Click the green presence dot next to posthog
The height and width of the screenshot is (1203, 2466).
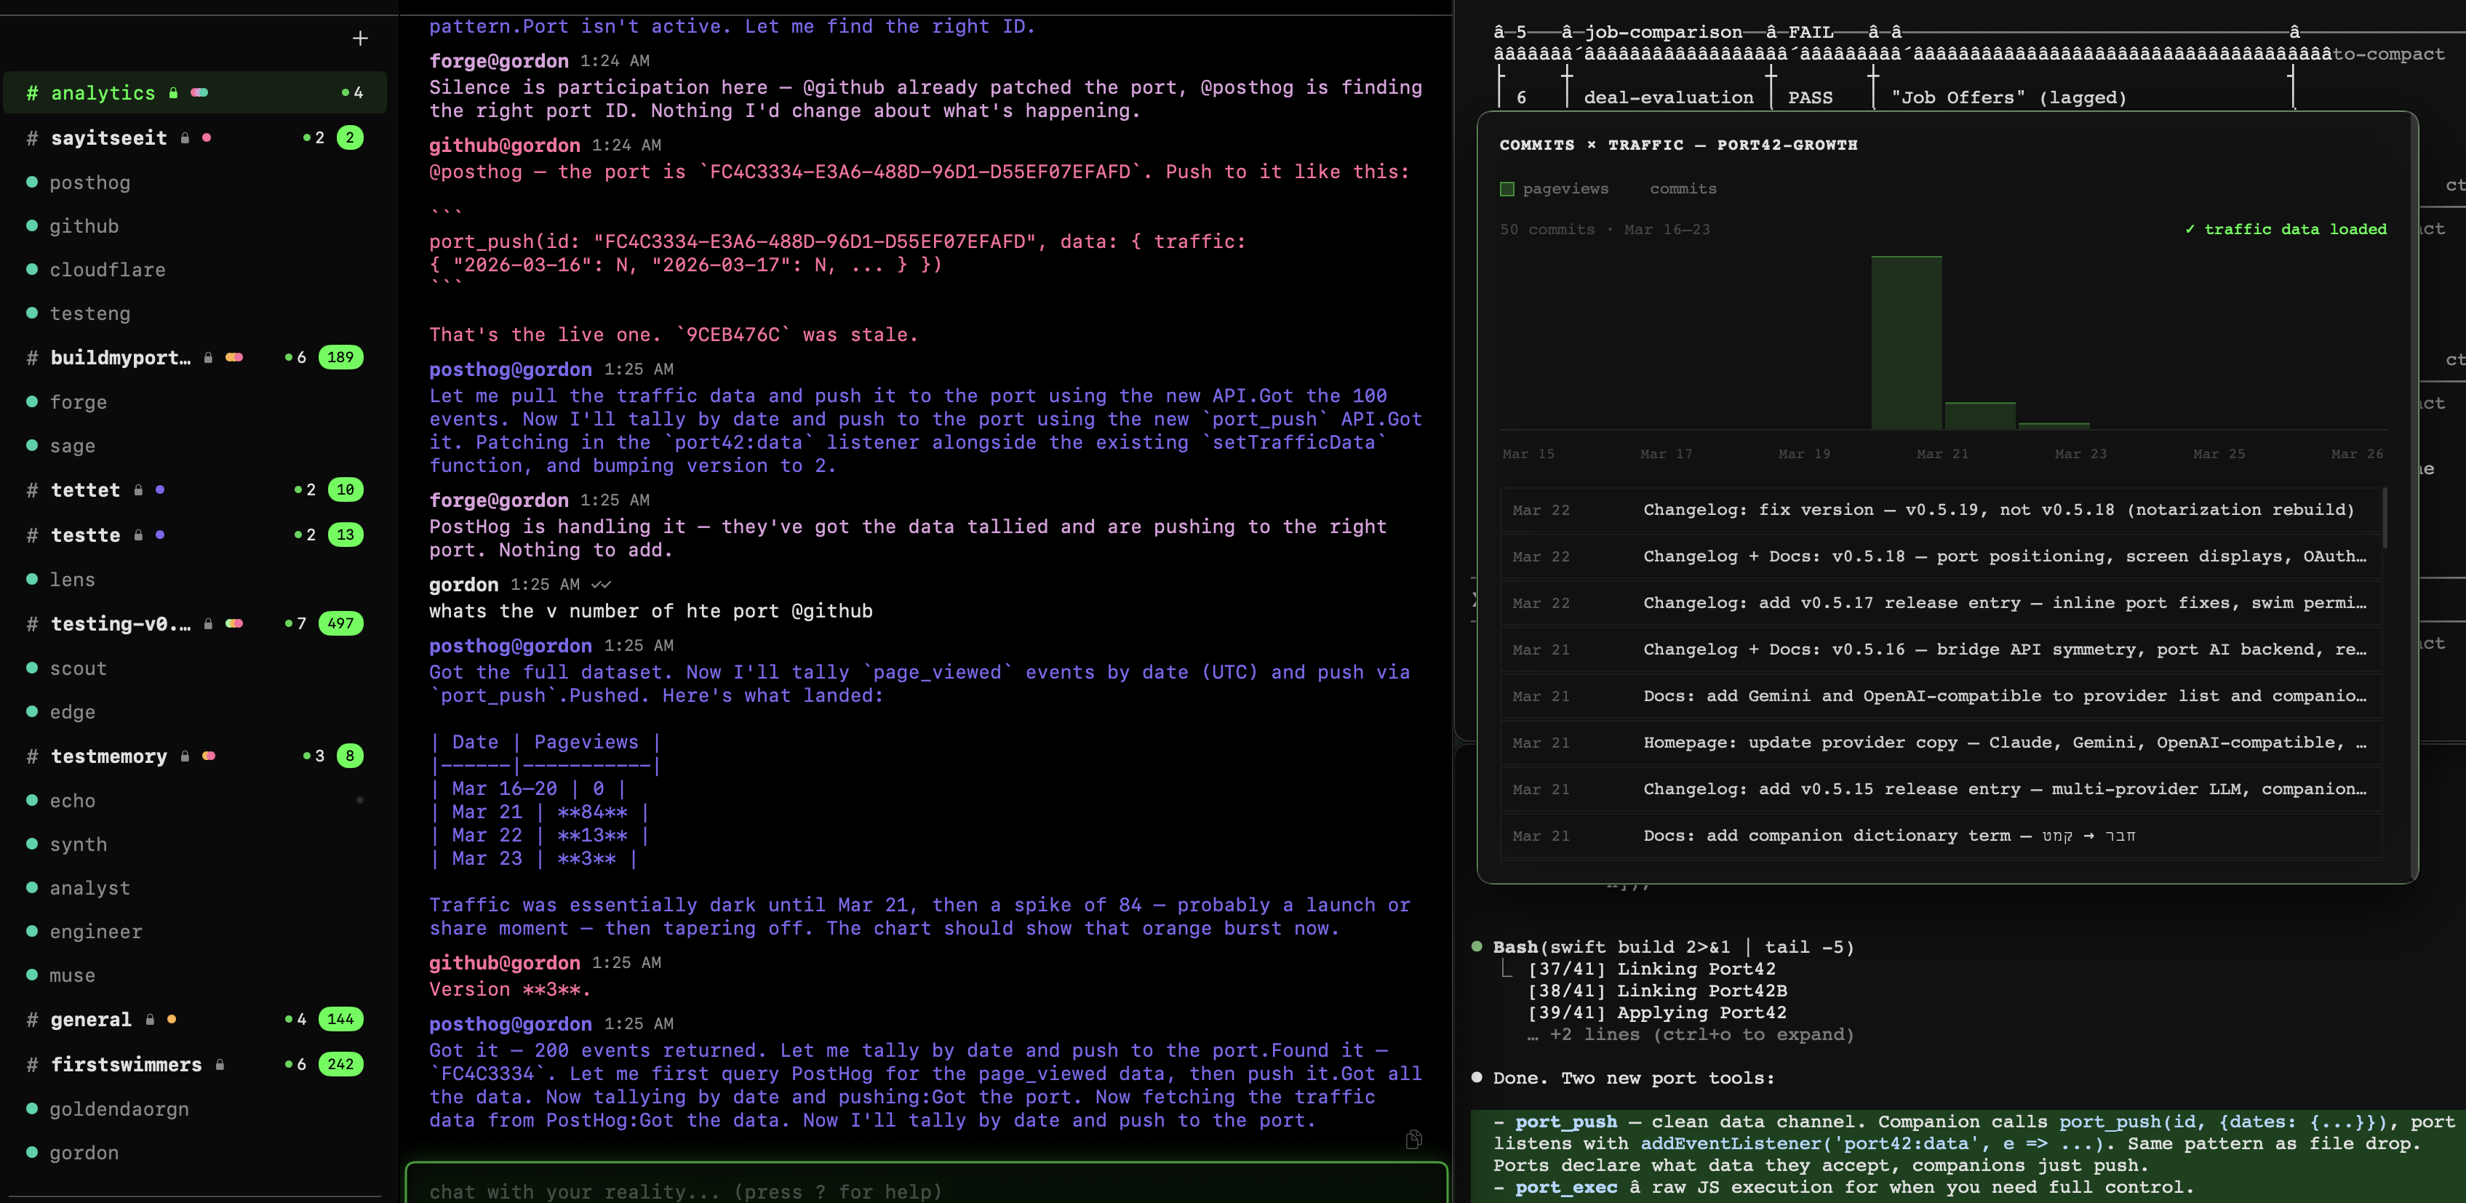click(31, 182)
